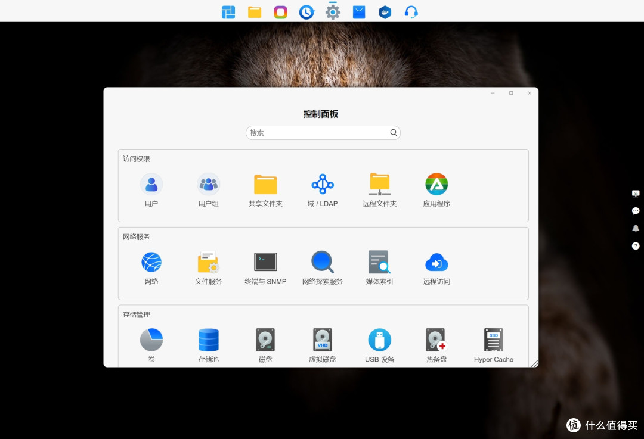Open the 磁盘 disk icon
The image size is (644, 439).
(265, 340)
